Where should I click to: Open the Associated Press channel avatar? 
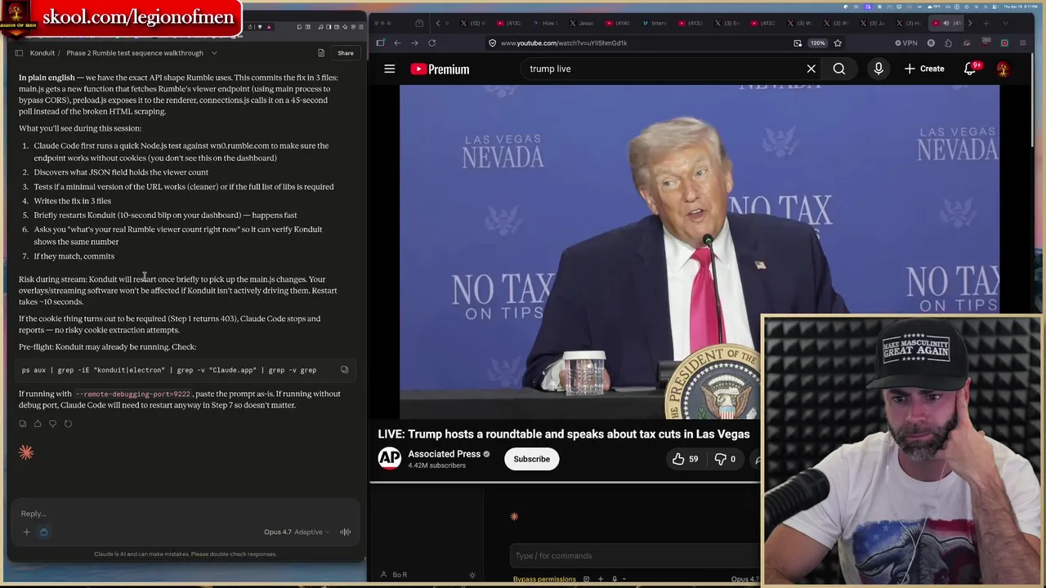[390, 459]
